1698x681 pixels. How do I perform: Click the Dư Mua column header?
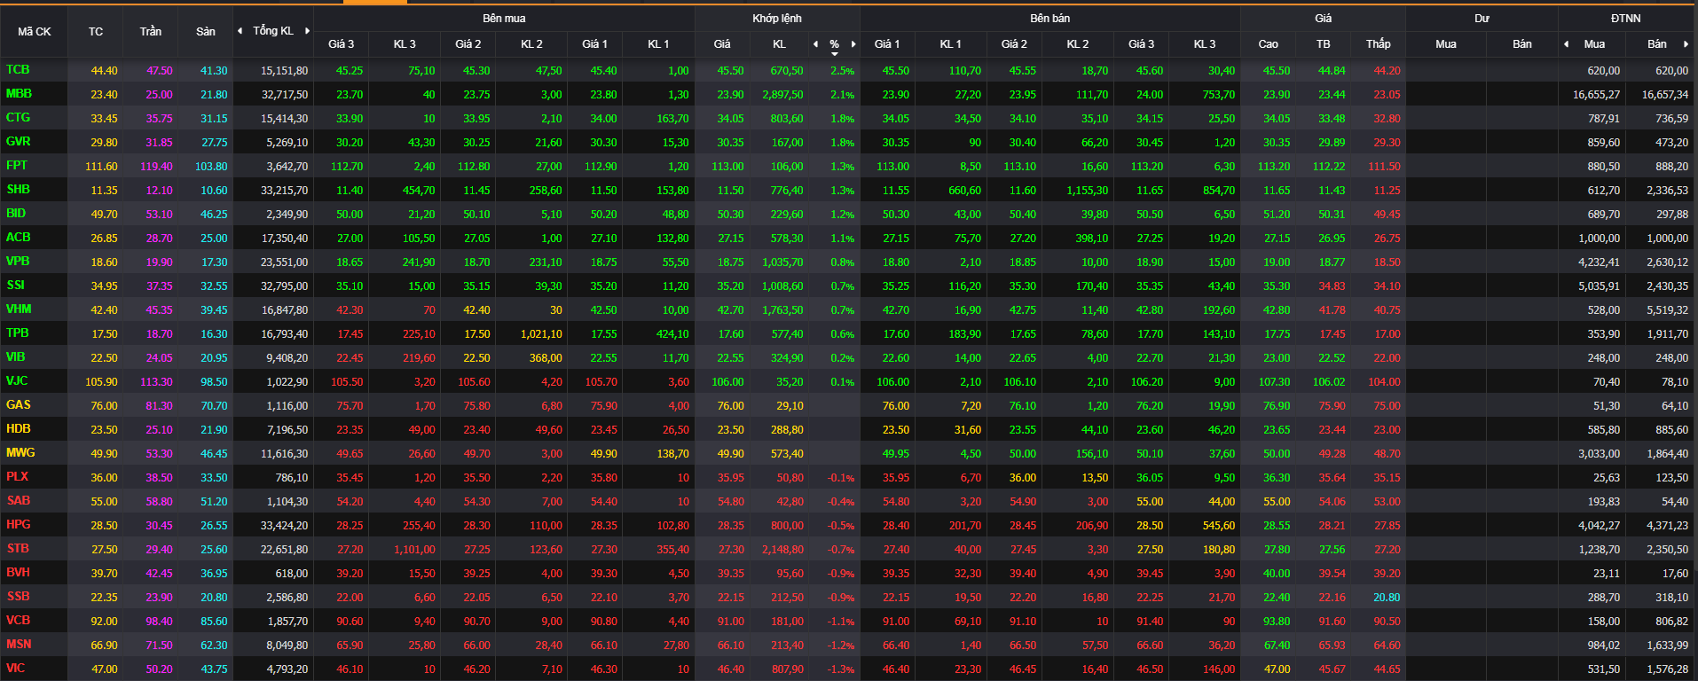tap(1446, 44)
